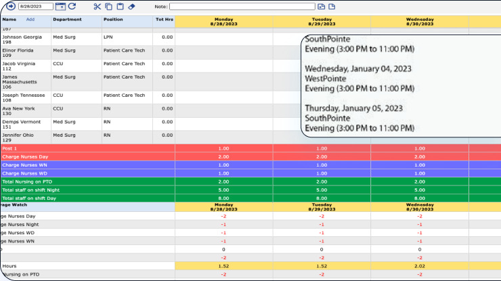
Task: Click Total staff on shift Day label
Action: (x=29, y=198)
